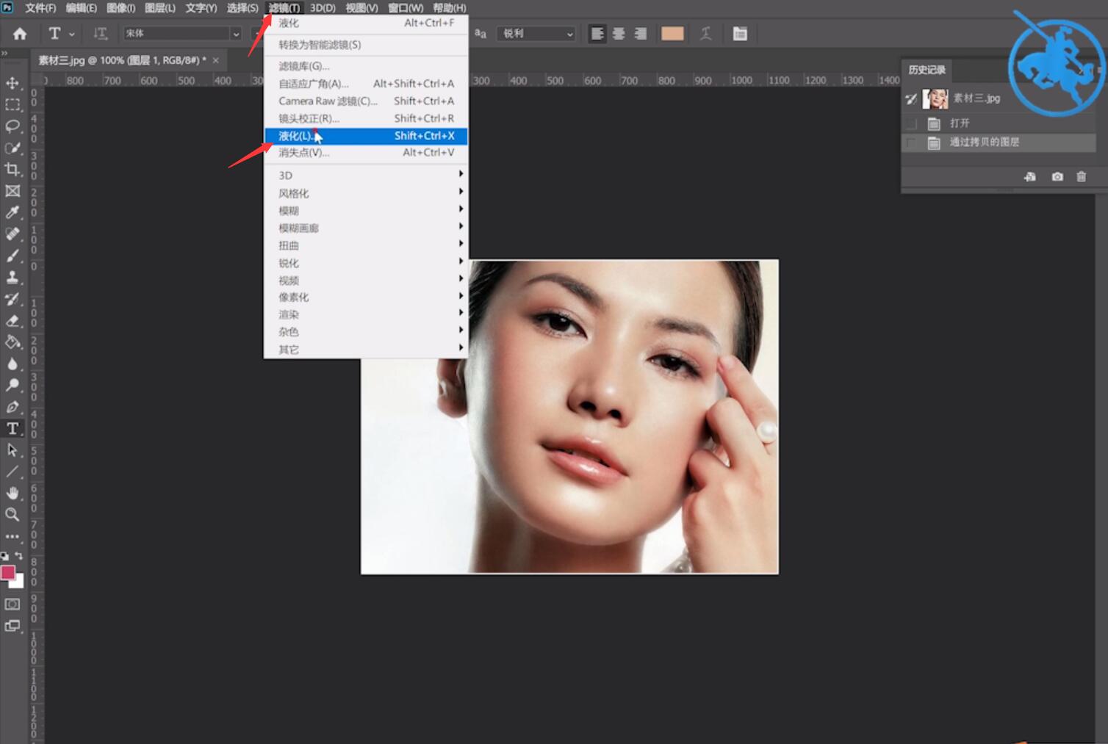Open the 文件(F) menu
Screen dimensions: 1108x744
click(x=40, y=8)
